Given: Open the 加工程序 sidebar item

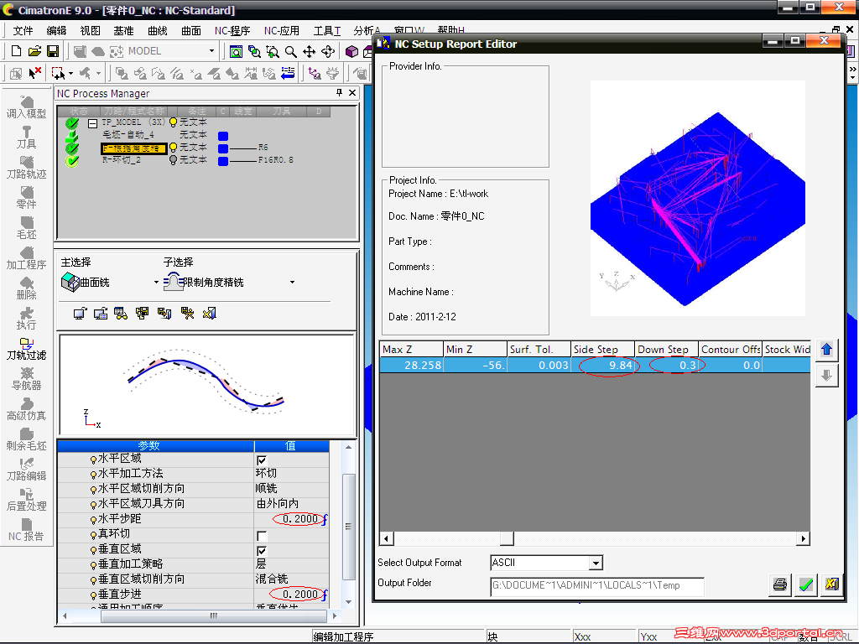Looking at the screenshot, I should pyautogui.click(x=26, y=258).
